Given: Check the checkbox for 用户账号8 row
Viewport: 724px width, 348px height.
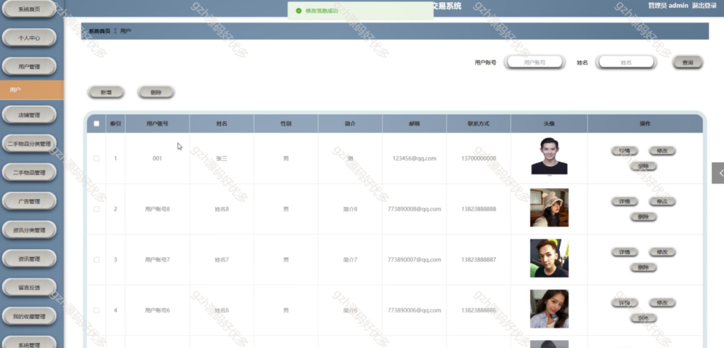Looking at the screenshot, I should 96,209.
